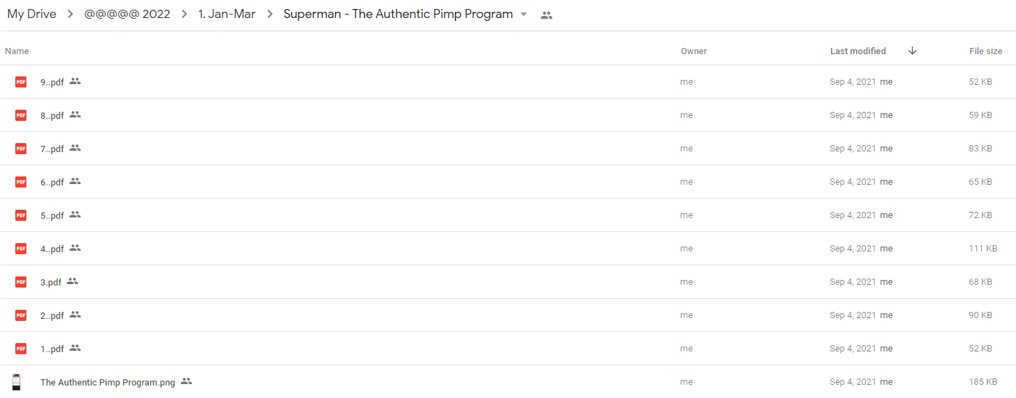Screen dimensions: 1016x398
Task: Open the @@@@@ 2022 breadcrumb folder
Action: [127, 15]
